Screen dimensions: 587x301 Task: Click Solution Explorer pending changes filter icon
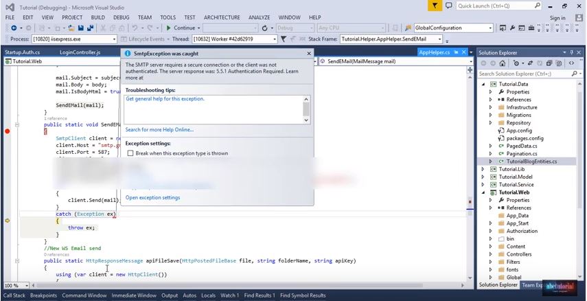click(x=517, y=63)
